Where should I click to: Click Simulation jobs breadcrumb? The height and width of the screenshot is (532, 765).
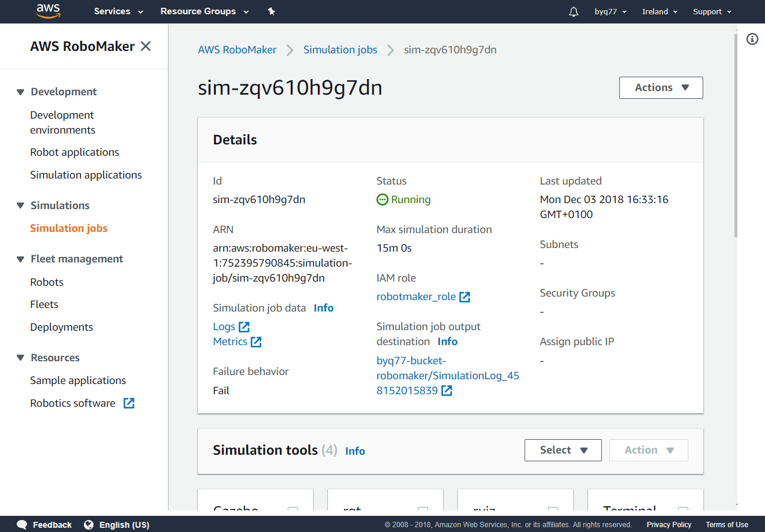[x=341, y=50]
